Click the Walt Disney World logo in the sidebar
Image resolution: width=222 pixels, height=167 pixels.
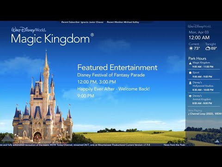click(199, 26)
